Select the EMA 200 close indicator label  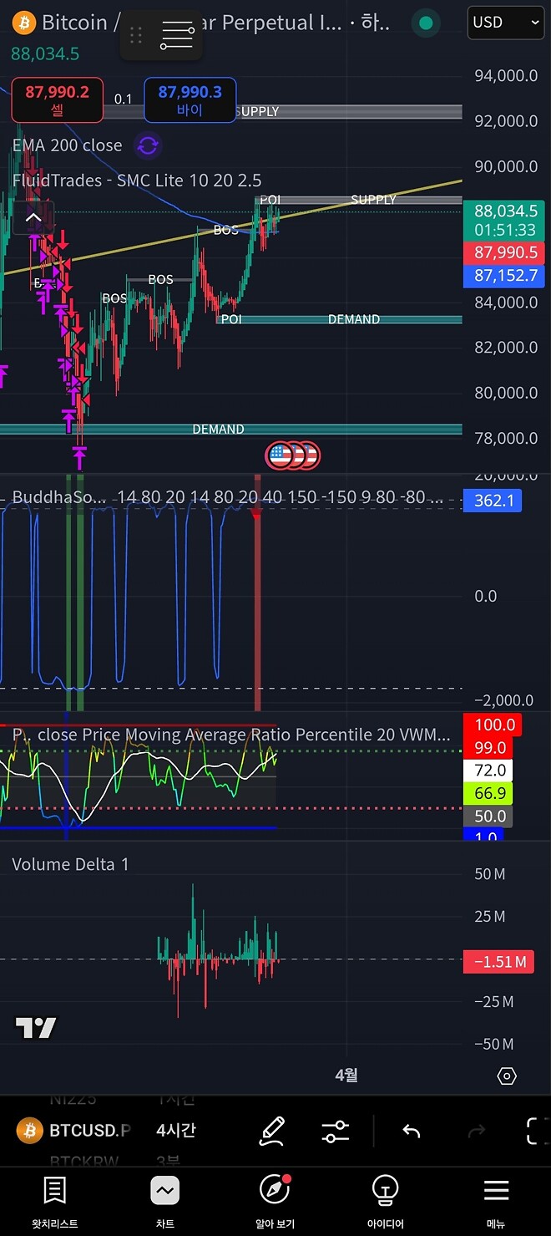[67, 145]
